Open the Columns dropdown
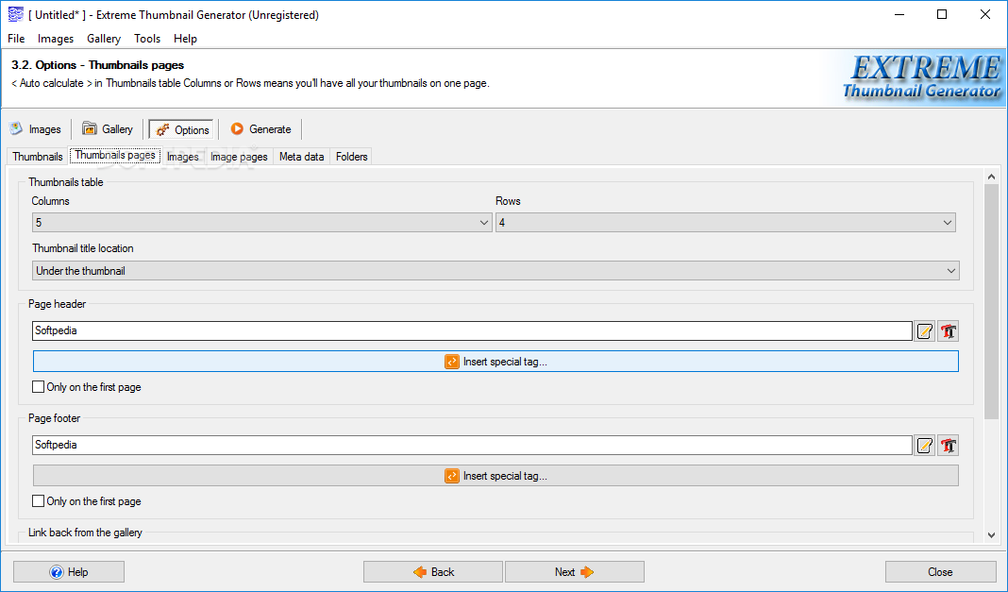 pos(262,223)
